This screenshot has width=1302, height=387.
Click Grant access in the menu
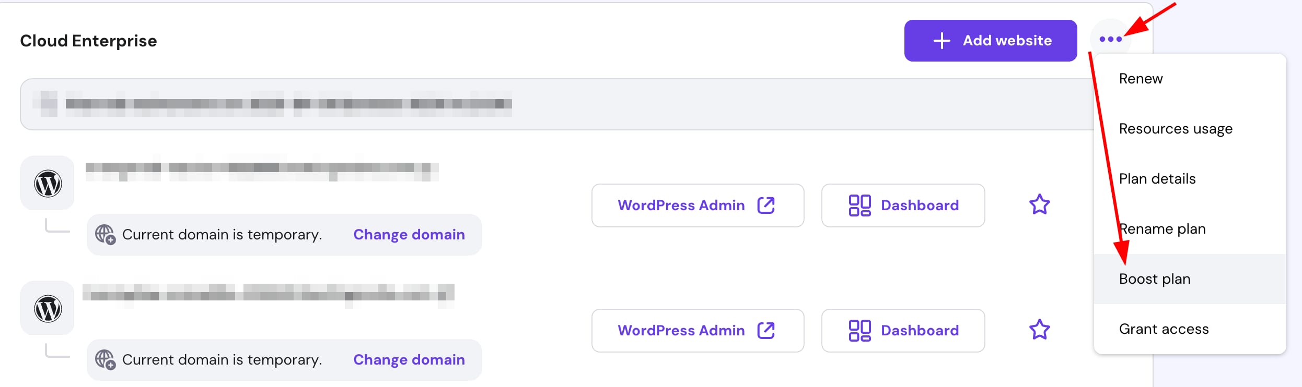[x=1164, y=329]
